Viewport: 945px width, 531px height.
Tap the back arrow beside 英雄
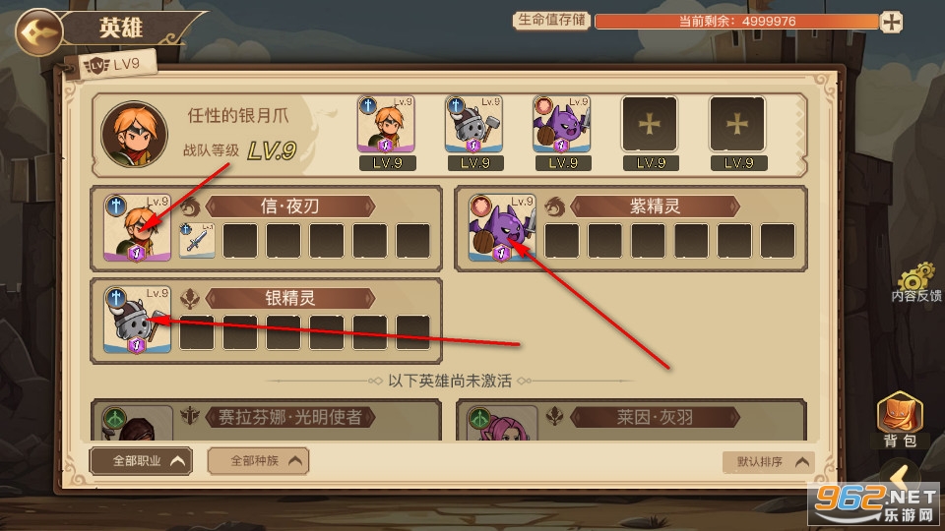point(38,31)
